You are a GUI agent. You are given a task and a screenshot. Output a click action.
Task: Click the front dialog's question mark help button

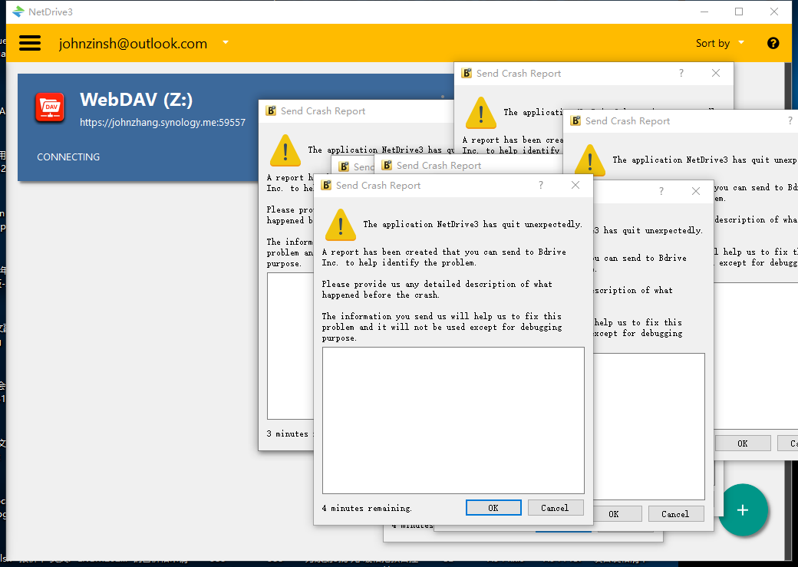click(540, 185)
